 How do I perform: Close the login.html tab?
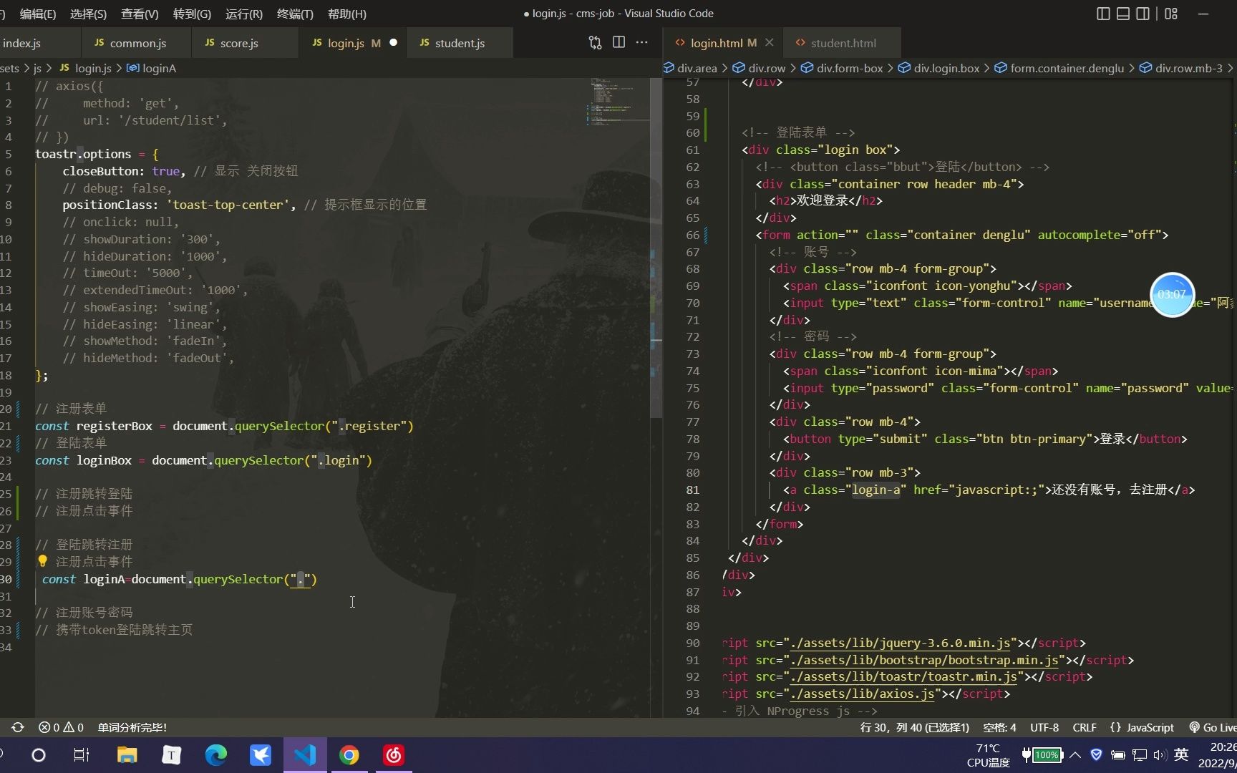pos(770,43)
